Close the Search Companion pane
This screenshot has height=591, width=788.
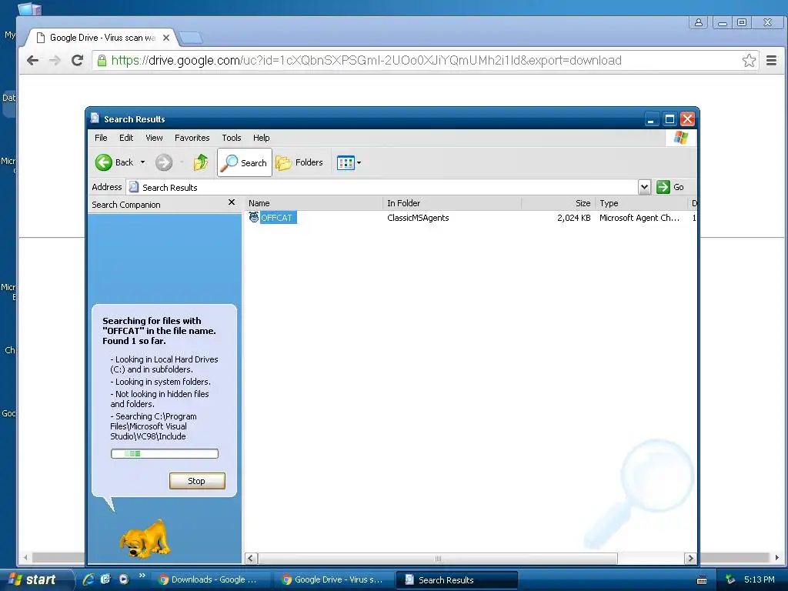[232, 202]
